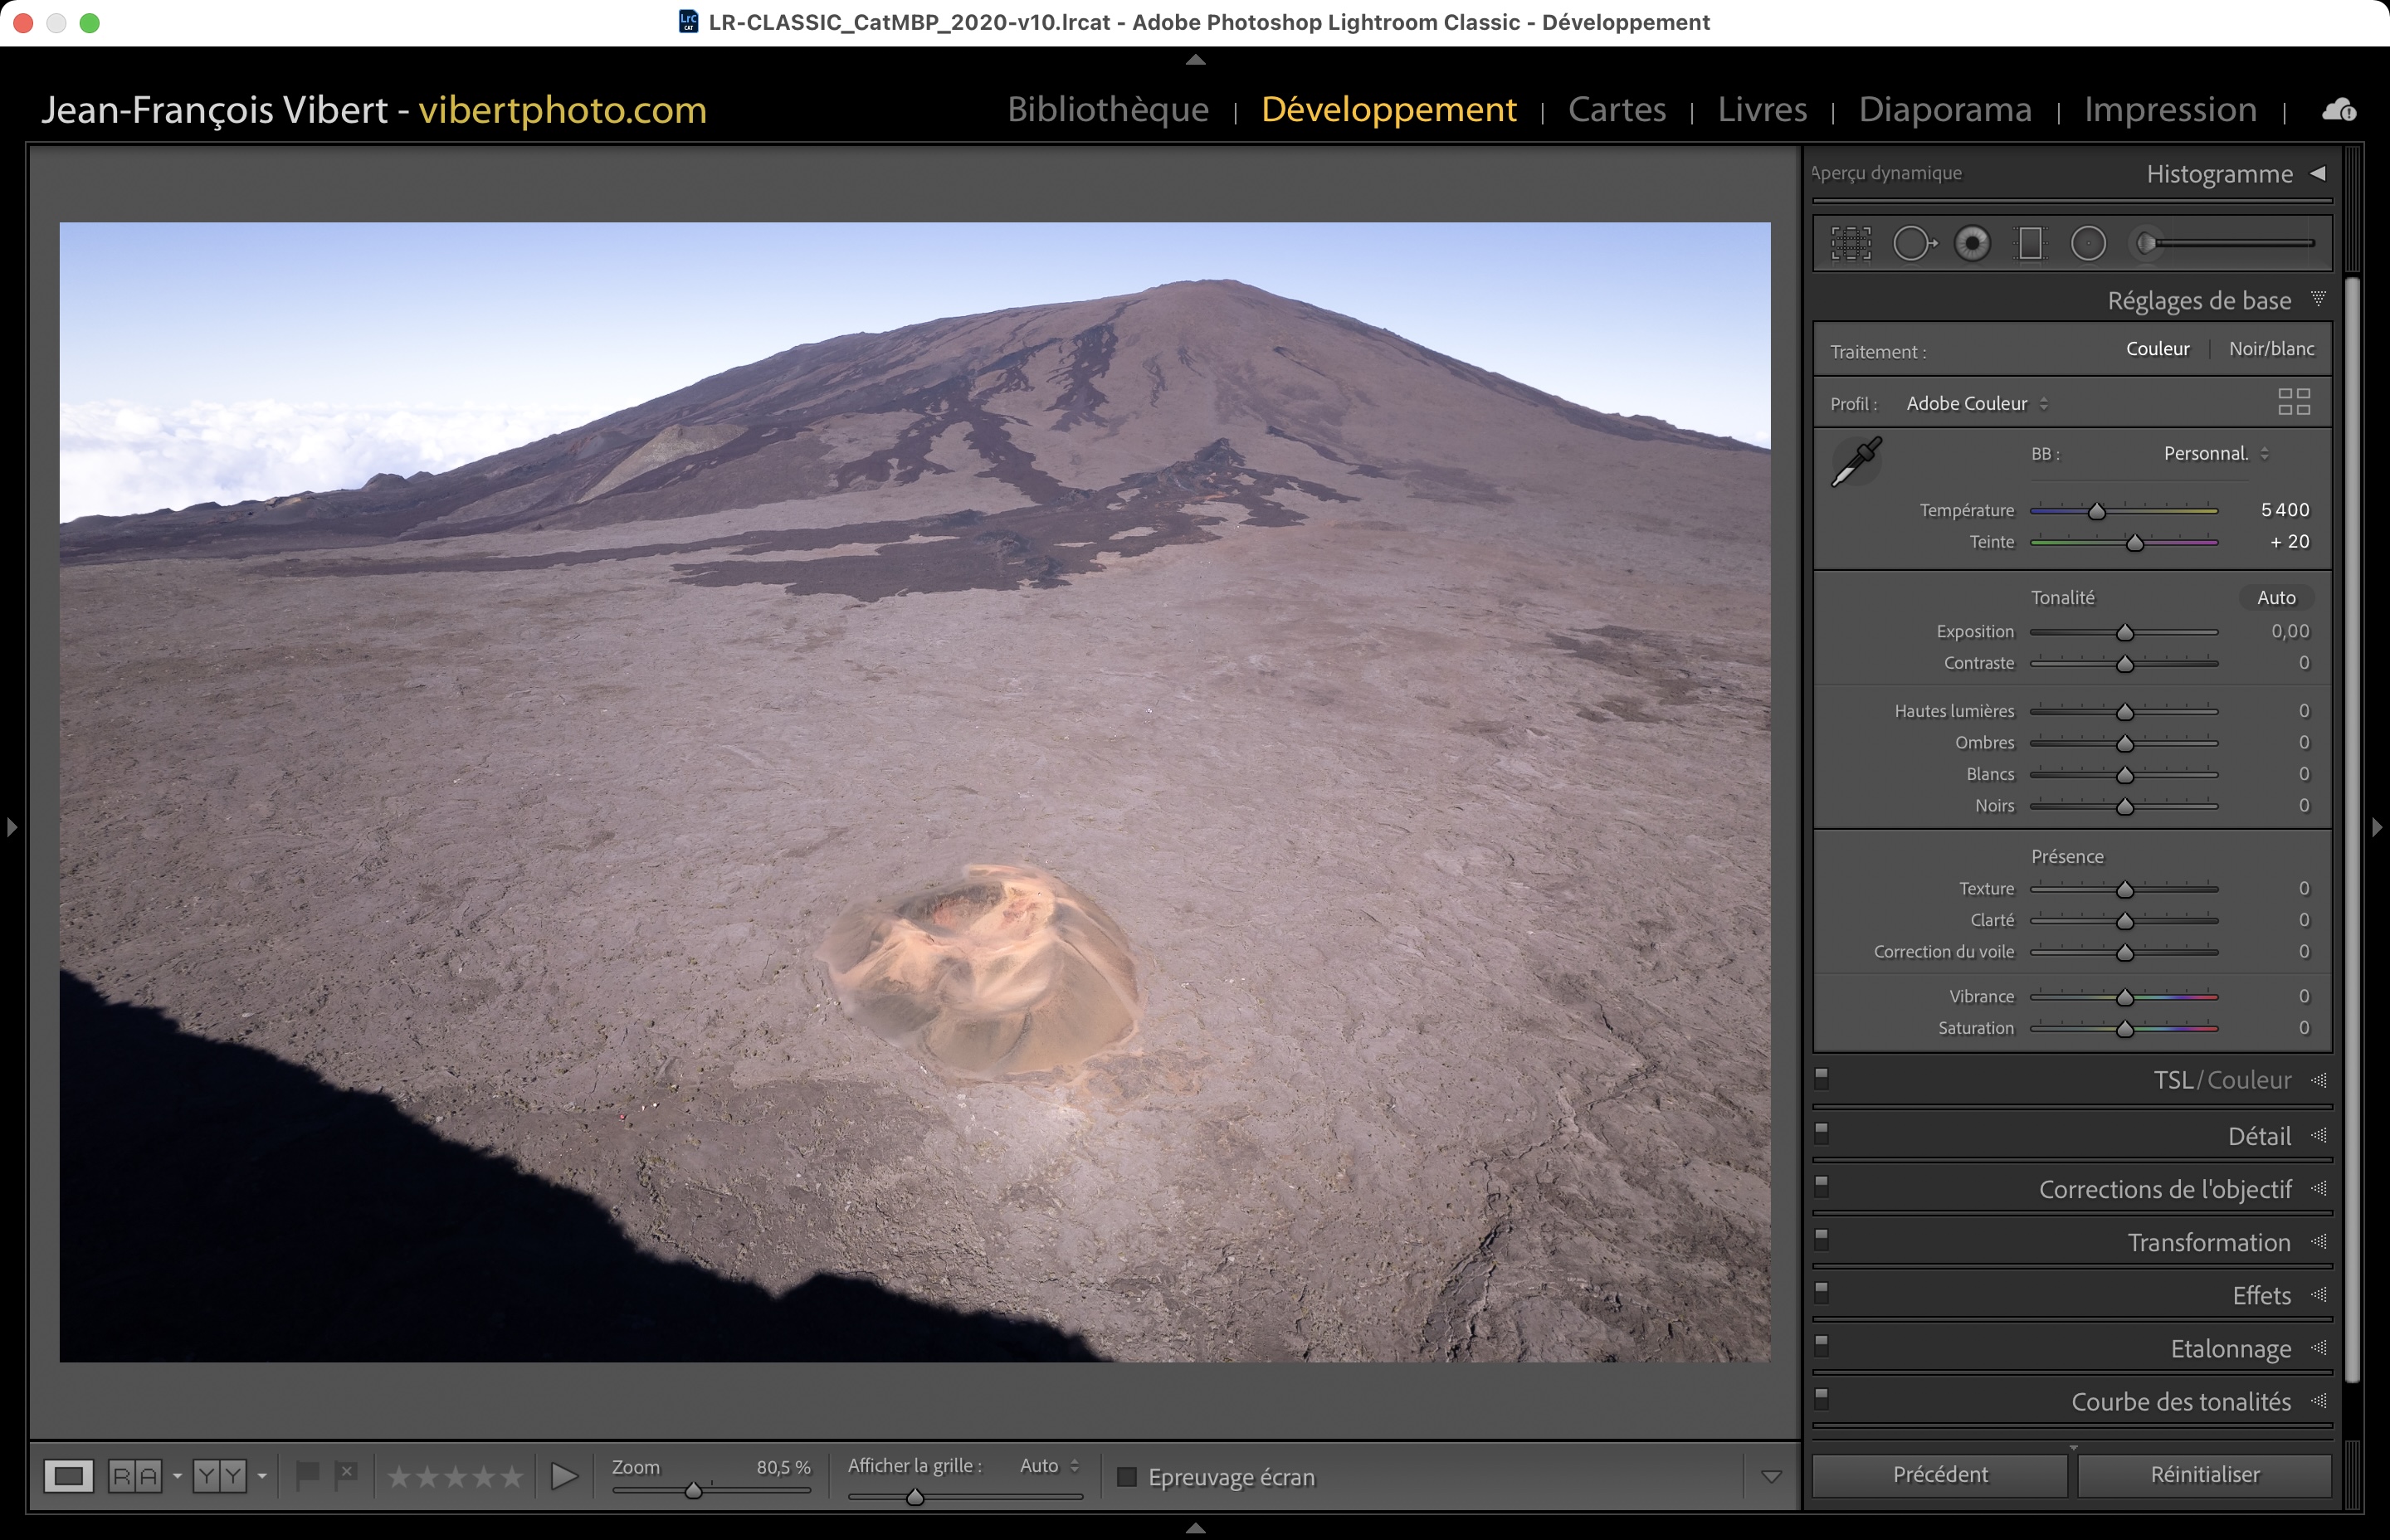Open the Adobe Couleur profile dropdown
Screen dimensions: 2390x1540
point(1976,404)
